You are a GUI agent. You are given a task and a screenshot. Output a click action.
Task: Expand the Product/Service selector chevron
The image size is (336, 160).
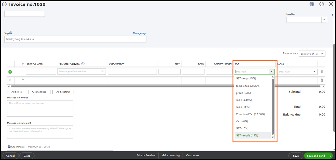pos(102,72)
